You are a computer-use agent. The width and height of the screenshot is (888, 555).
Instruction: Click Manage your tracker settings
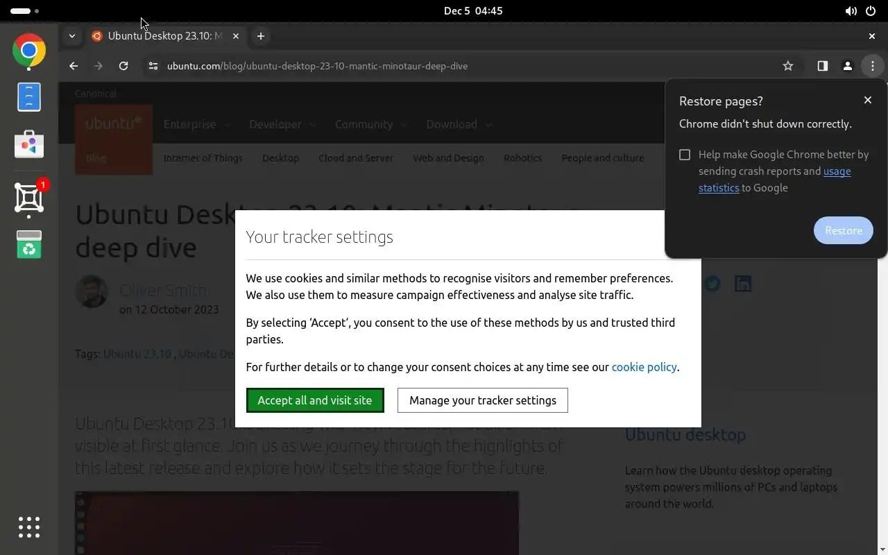point(483,400)
